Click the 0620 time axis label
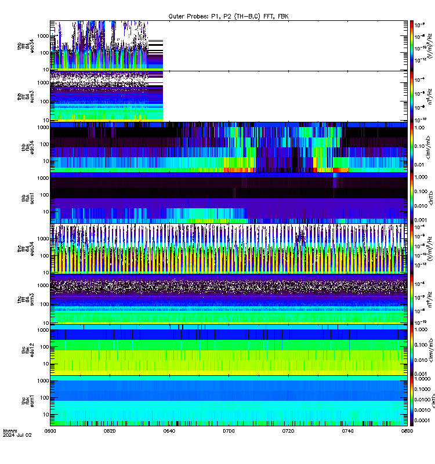Screen dimensions: 435x464 pos(110,431)
